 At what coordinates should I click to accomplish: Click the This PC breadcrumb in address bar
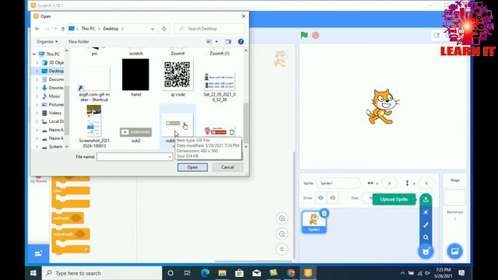click(88, 29)
